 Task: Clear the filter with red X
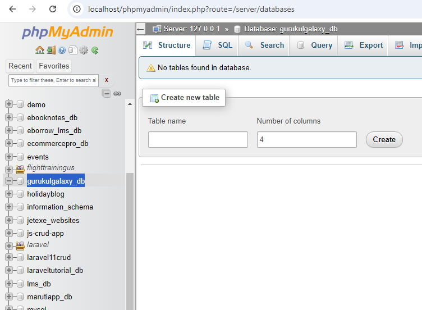click(x=107, y=80)
